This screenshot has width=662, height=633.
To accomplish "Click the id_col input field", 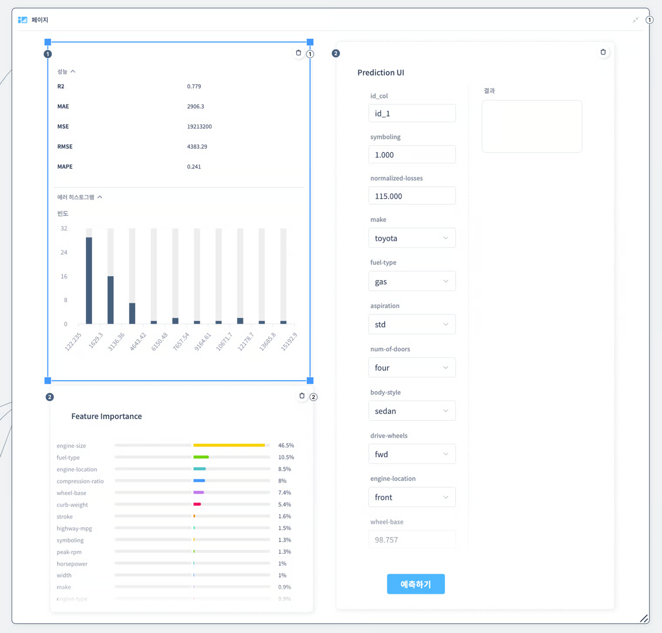I will pyautogui.click(x=412, y=113).
